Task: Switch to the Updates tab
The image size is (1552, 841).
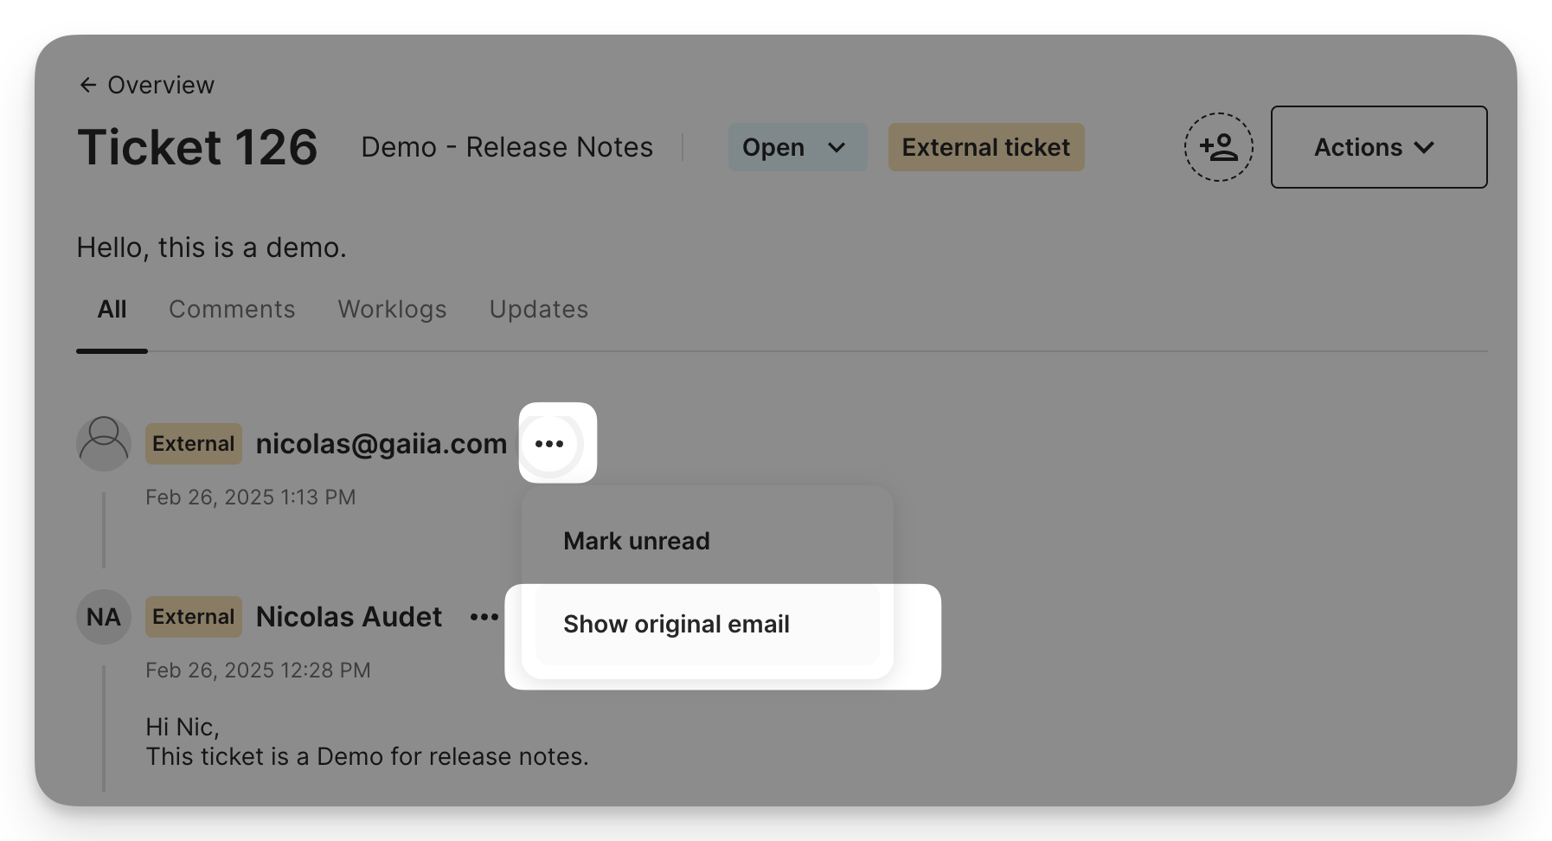Action: [538, 309]
